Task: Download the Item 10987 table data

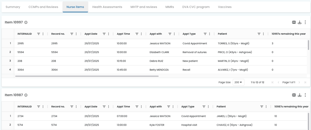Action: pyautogui.click(x=300, y=95)
